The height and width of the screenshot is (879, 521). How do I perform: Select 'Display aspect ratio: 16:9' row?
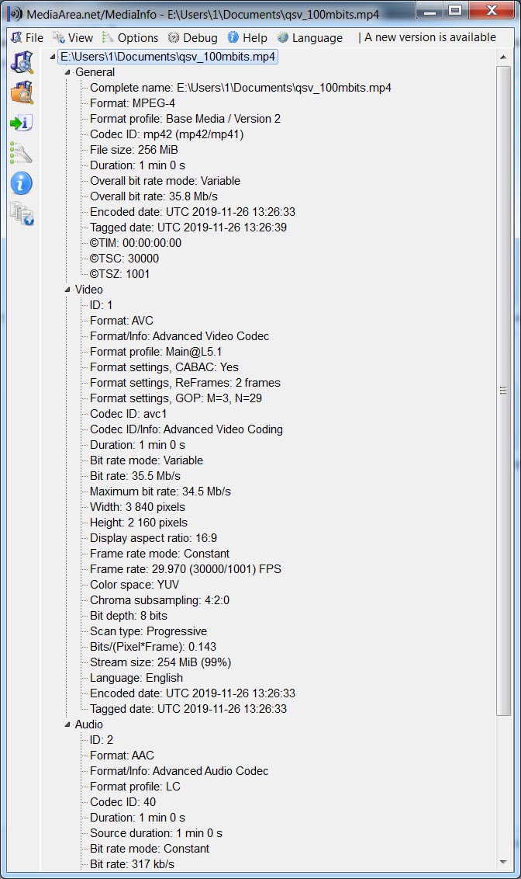(x=154, y=538)
